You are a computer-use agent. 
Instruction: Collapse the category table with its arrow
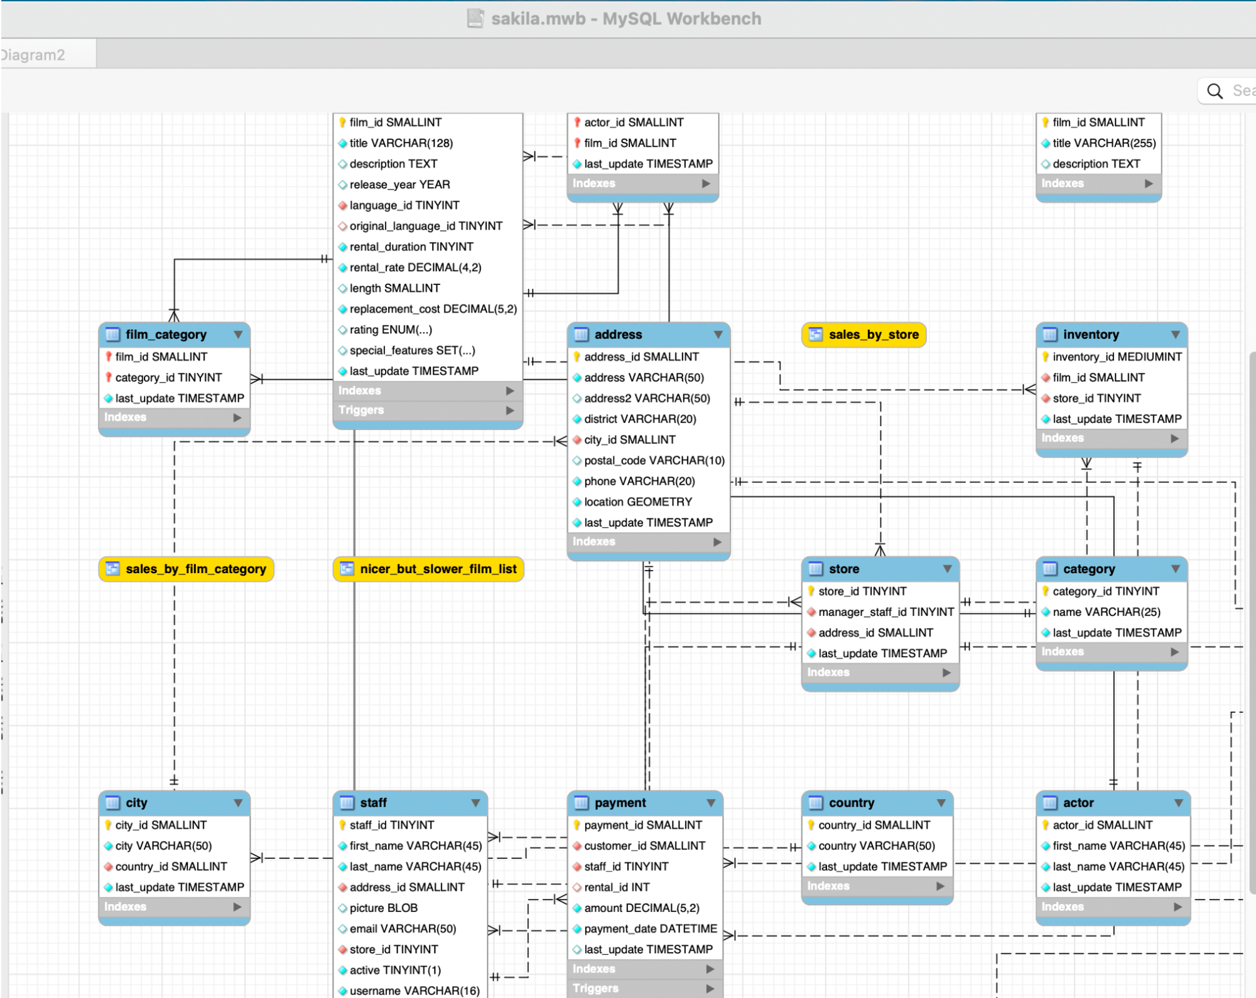point(1175,569)
